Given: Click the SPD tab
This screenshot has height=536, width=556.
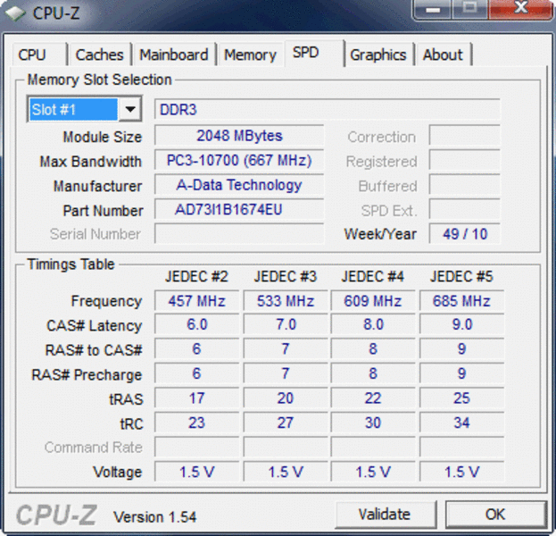Looking at the screenshot, I should point(314,54).
